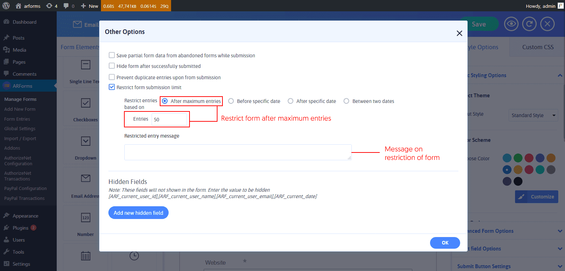565x271 pixels.
Task: Switch to the Custom CSS tab
Action: 537,47
